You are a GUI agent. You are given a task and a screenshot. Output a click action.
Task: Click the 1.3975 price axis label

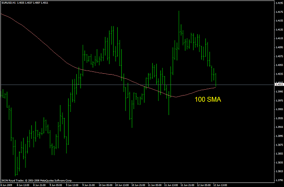click(279, 101)
